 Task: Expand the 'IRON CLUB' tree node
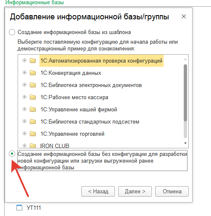coord(24,146)
